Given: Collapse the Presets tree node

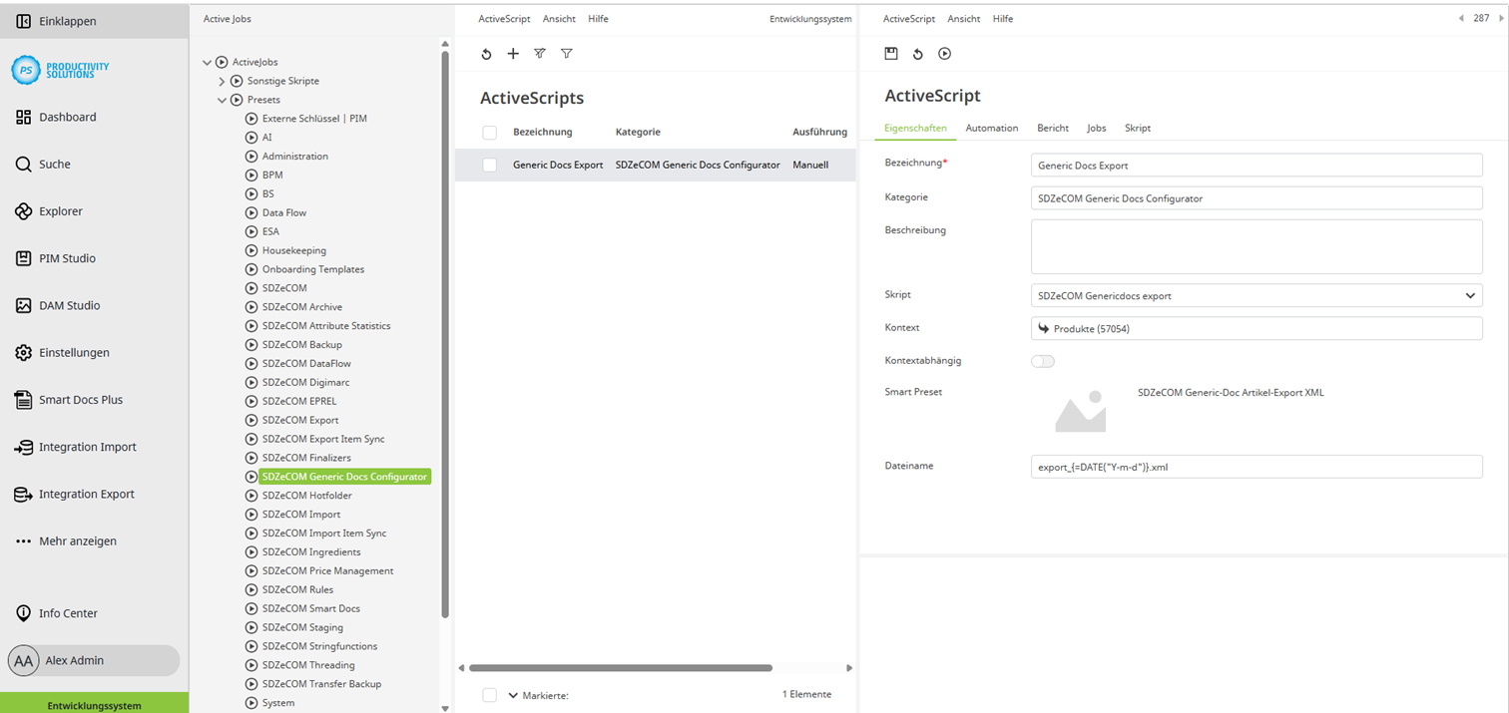Looking at the screenshot, I should tap(222, 99).
